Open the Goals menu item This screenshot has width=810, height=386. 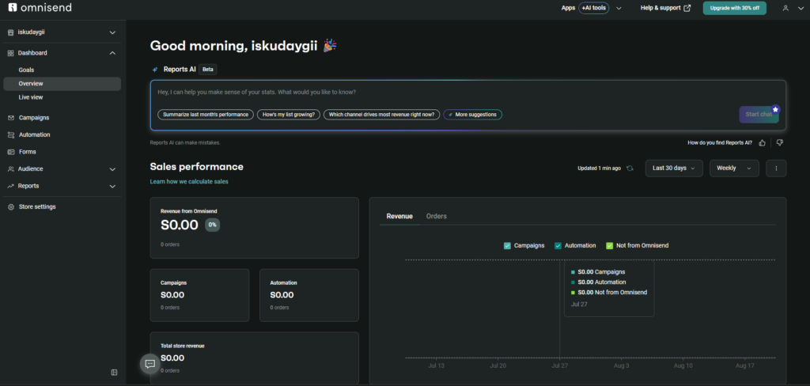pyautogui.click(x=26, y=70)
